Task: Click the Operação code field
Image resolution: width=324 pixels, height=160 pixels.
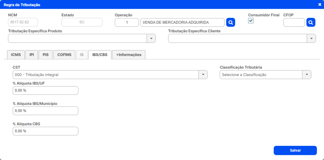Action: (127, 22)
